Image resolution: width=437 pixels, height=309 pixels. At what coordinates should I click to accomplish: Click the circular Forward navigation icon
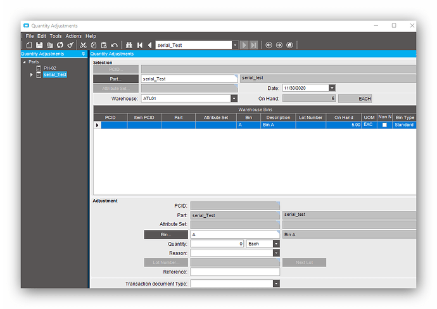tap(279, 45)
